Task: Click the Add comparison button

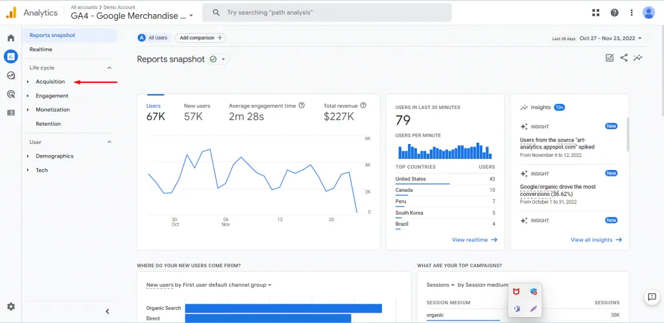Action: pos(200,38)
